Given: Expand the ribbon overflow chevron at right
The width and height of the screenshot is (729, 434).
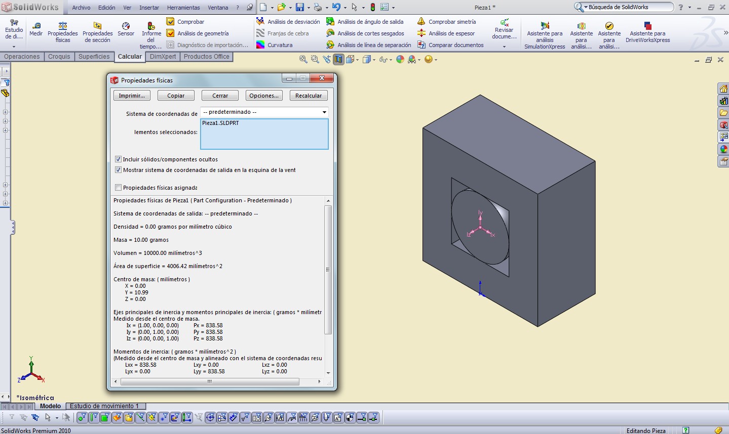Looking at the screenshot, I should point(725,33).
